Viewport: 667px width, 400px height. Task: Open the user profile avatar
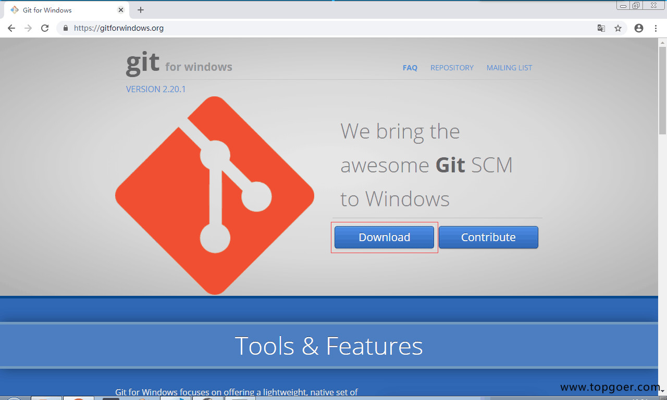point(639,28)
